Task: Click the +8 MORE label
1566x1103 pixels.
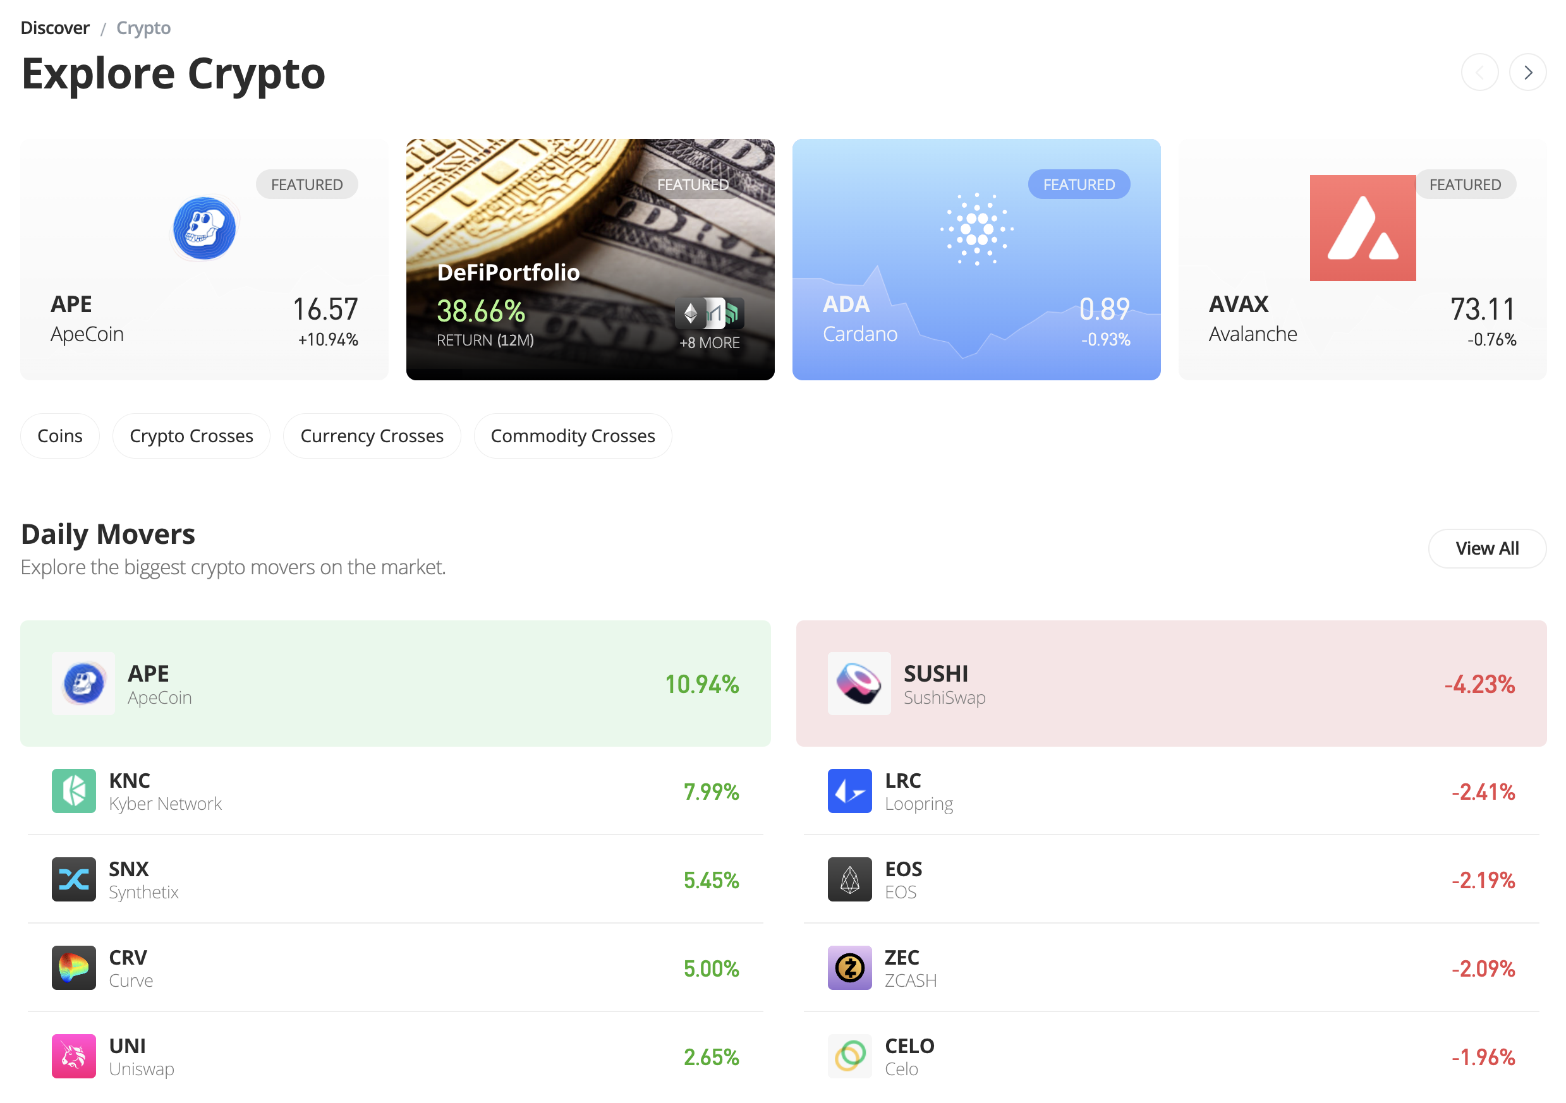Action: (709, 343)
